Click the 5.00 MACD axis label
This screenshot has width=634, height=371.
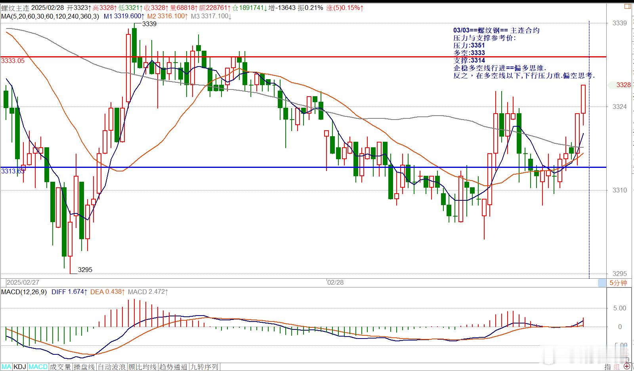[x=620, y=308]
